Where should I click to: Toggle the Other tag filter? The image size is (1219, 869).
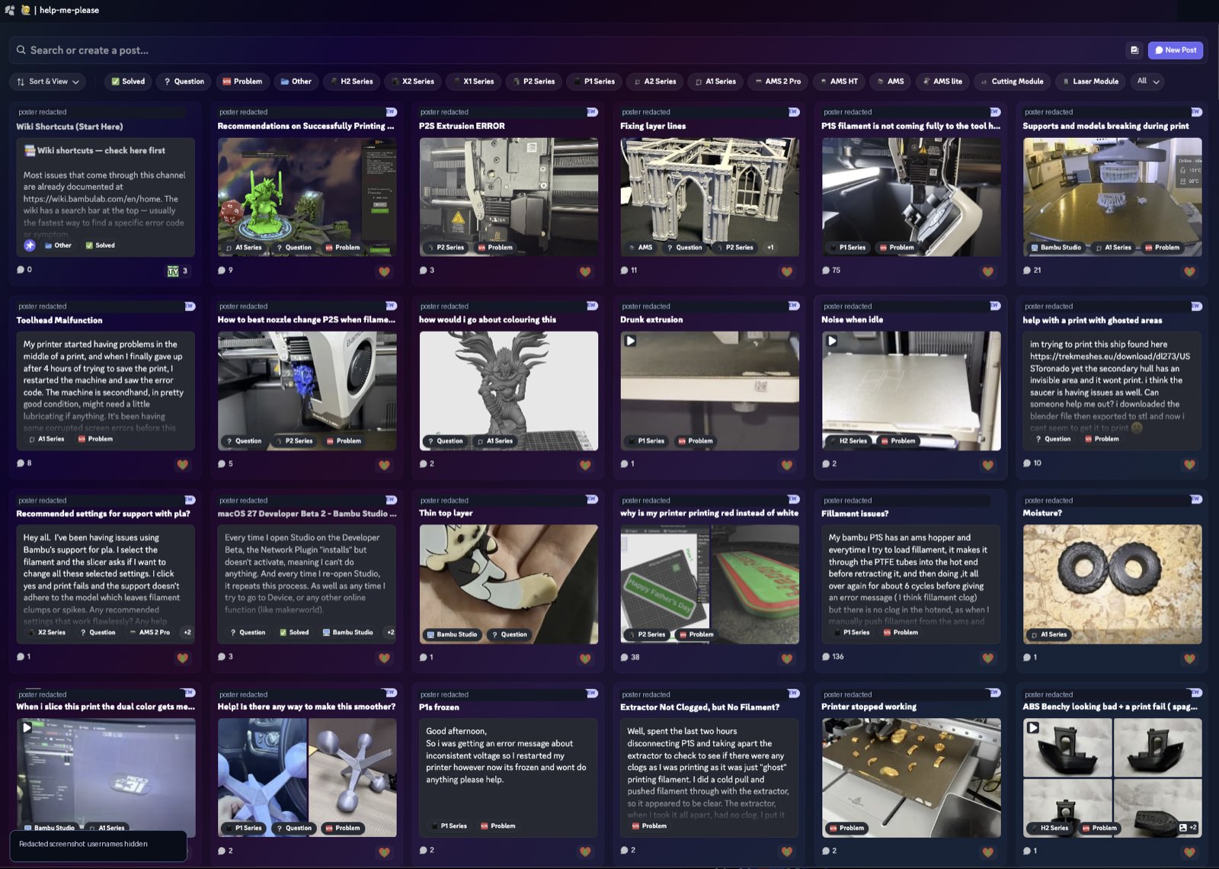point(296,82)
